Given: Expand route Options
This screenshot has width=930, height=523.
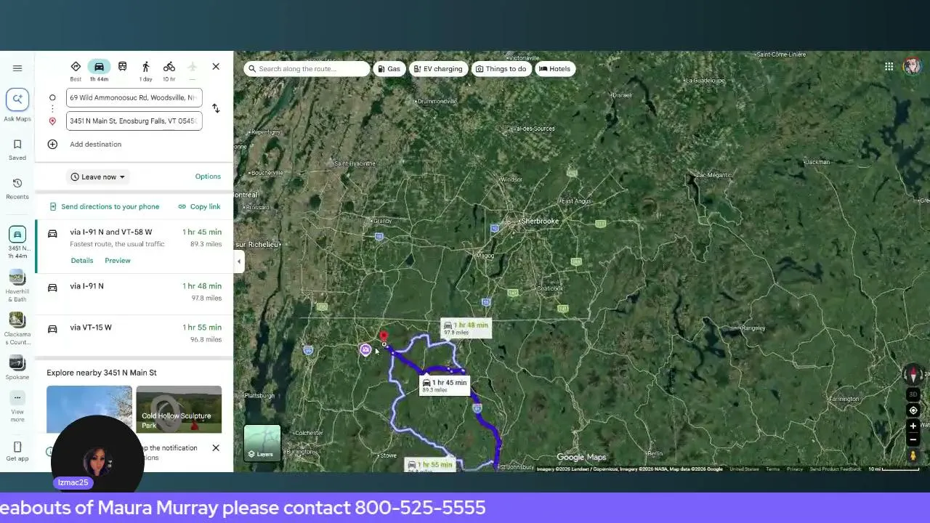Looking at the screenshot, I should [208, 177].
